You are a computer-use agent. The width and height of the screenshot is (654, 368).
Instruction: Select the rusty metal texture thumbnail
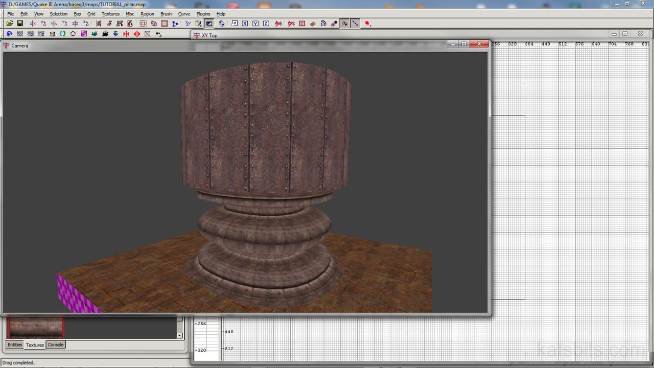pos(36,327)
